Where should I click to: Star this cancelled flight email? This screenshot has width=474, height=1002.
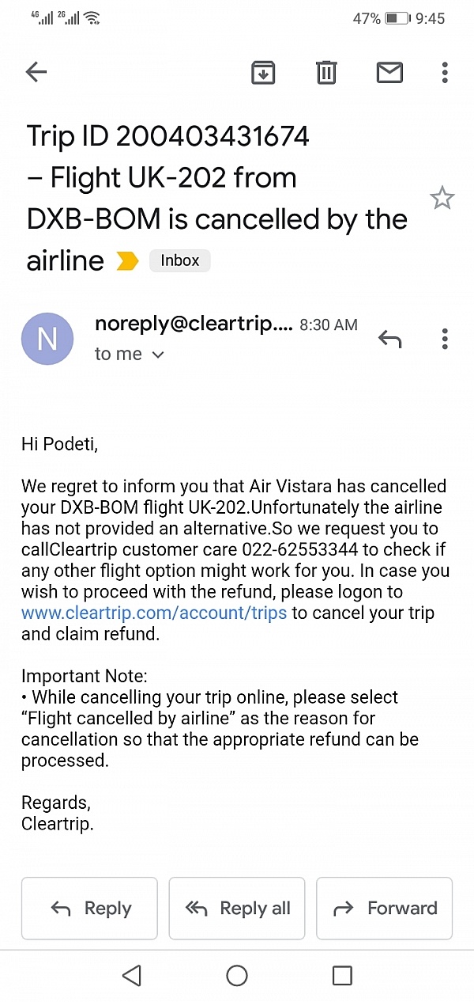442,198
